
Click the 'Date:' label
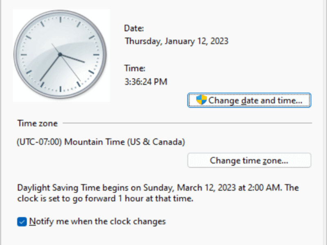coord(134,28)
